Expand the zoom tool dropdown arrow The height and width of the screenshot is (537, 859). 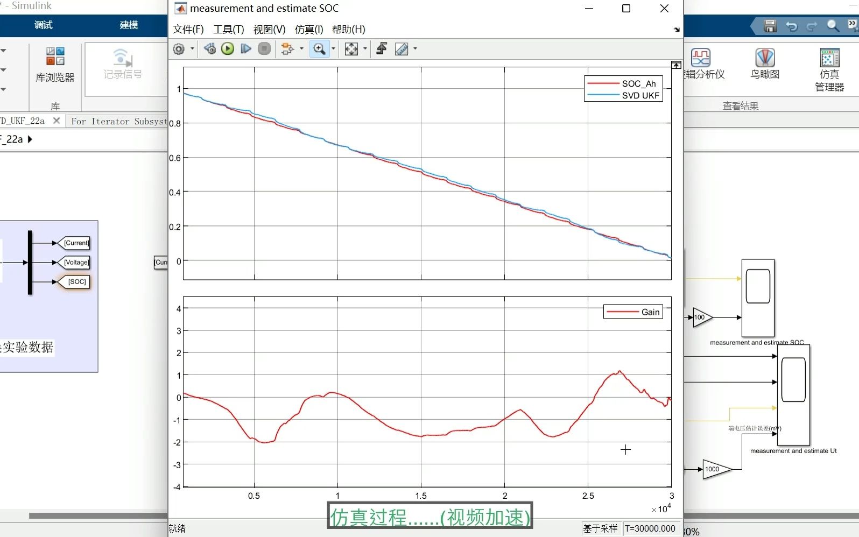point(333,49)
